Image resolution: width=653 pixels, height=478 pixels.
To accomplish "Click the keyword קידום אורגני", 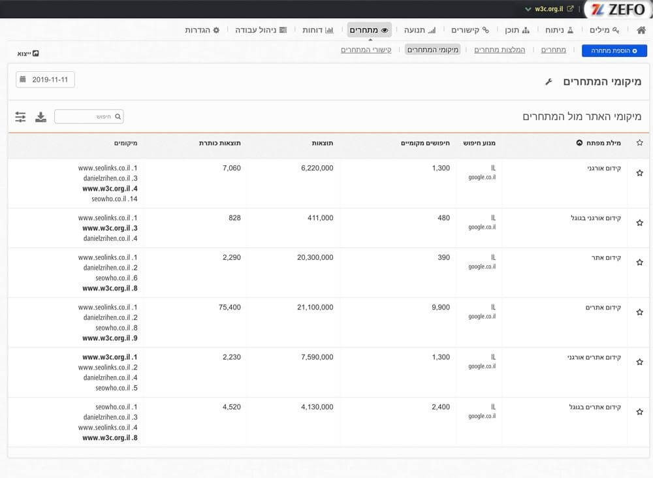I will pos(604,168).
